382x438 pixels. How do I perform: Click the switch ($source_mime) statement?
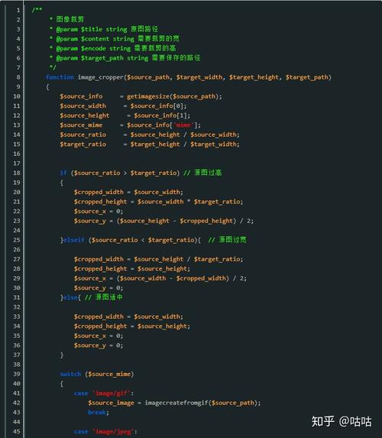click(97, 375)
